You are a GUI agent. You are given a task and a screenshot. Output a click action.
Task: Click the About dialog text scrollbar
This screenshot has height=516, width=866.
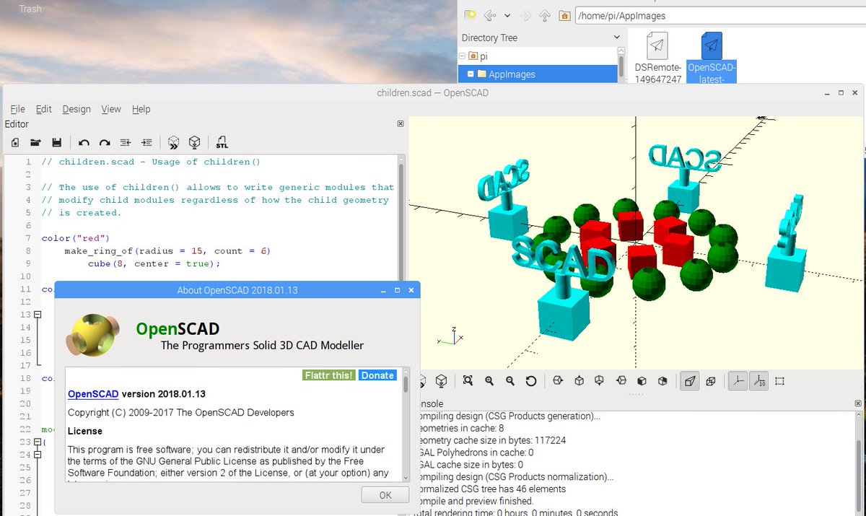click(406, 426)
